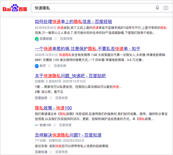Click circle icon next to 百度贴吧 label
The image size is (173, 155).
[51, 98]
